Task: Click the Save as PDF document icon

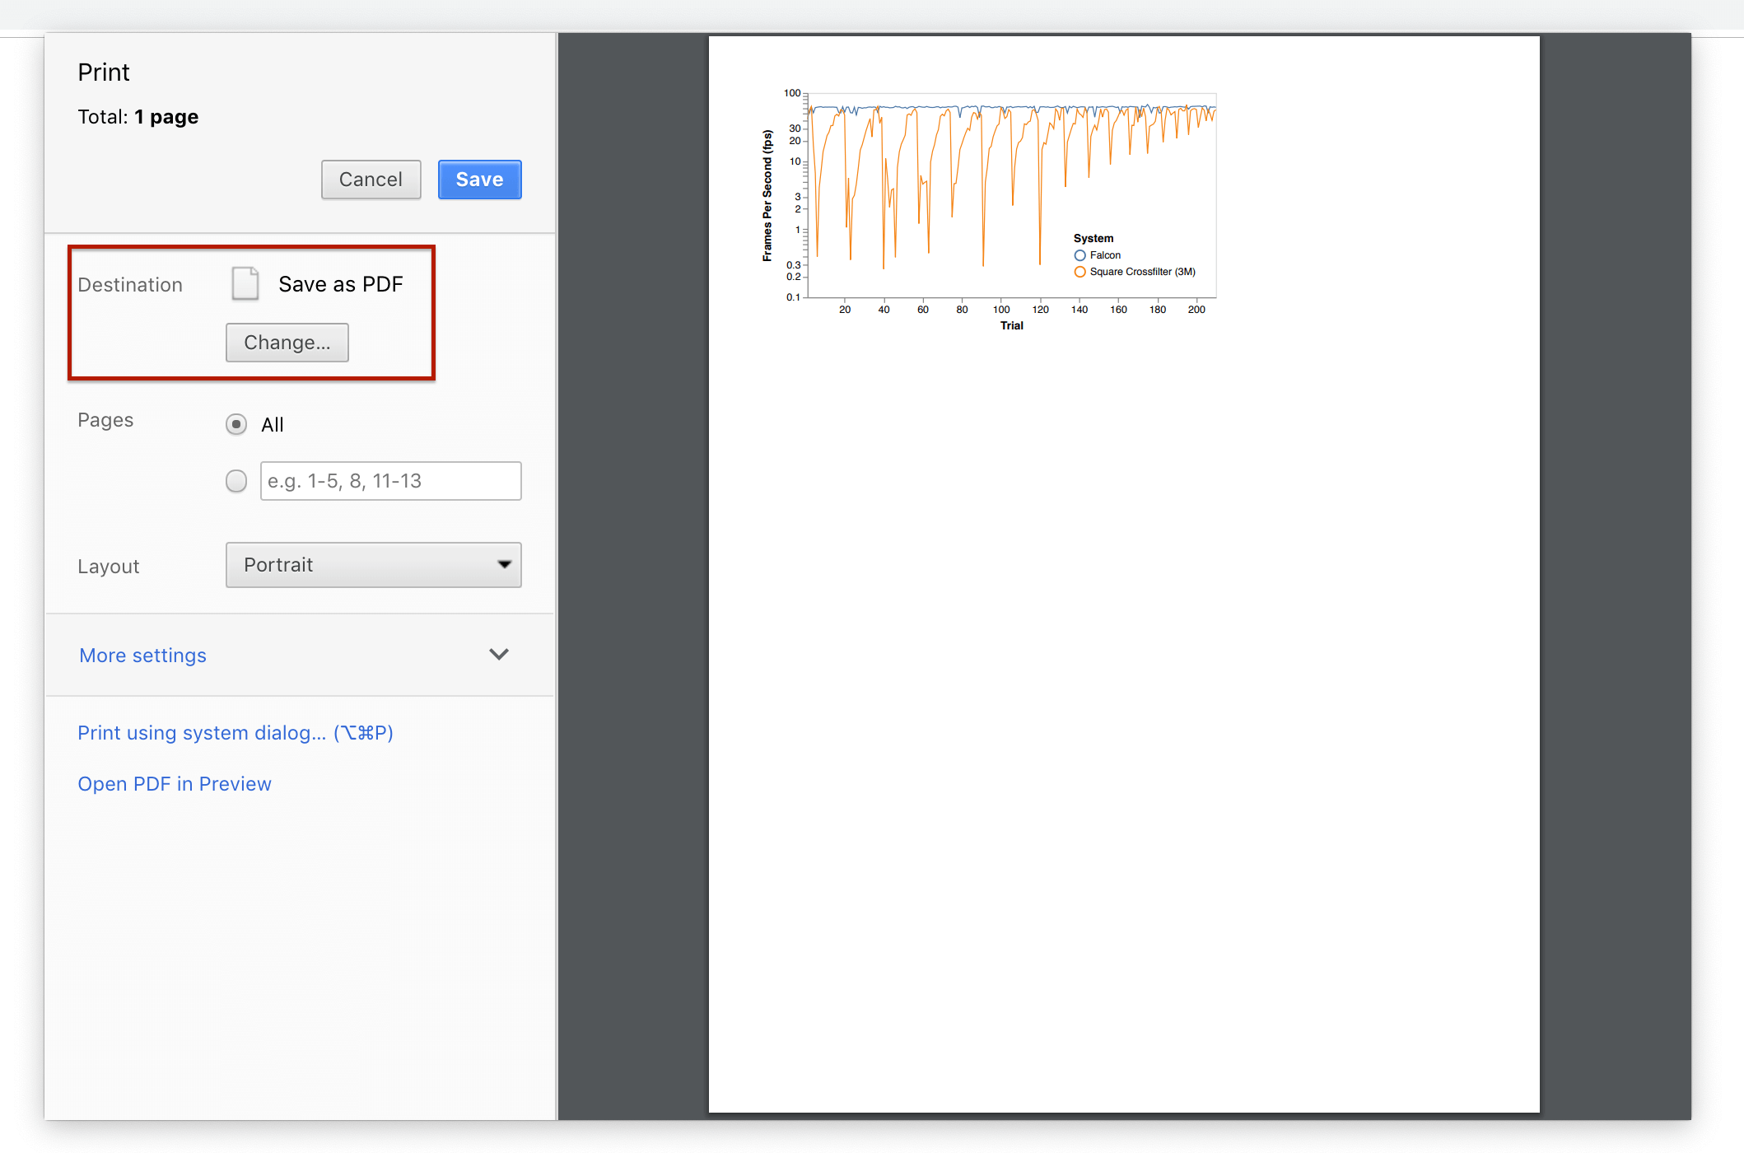Action: pyautogui.click(x=245, y=283)
